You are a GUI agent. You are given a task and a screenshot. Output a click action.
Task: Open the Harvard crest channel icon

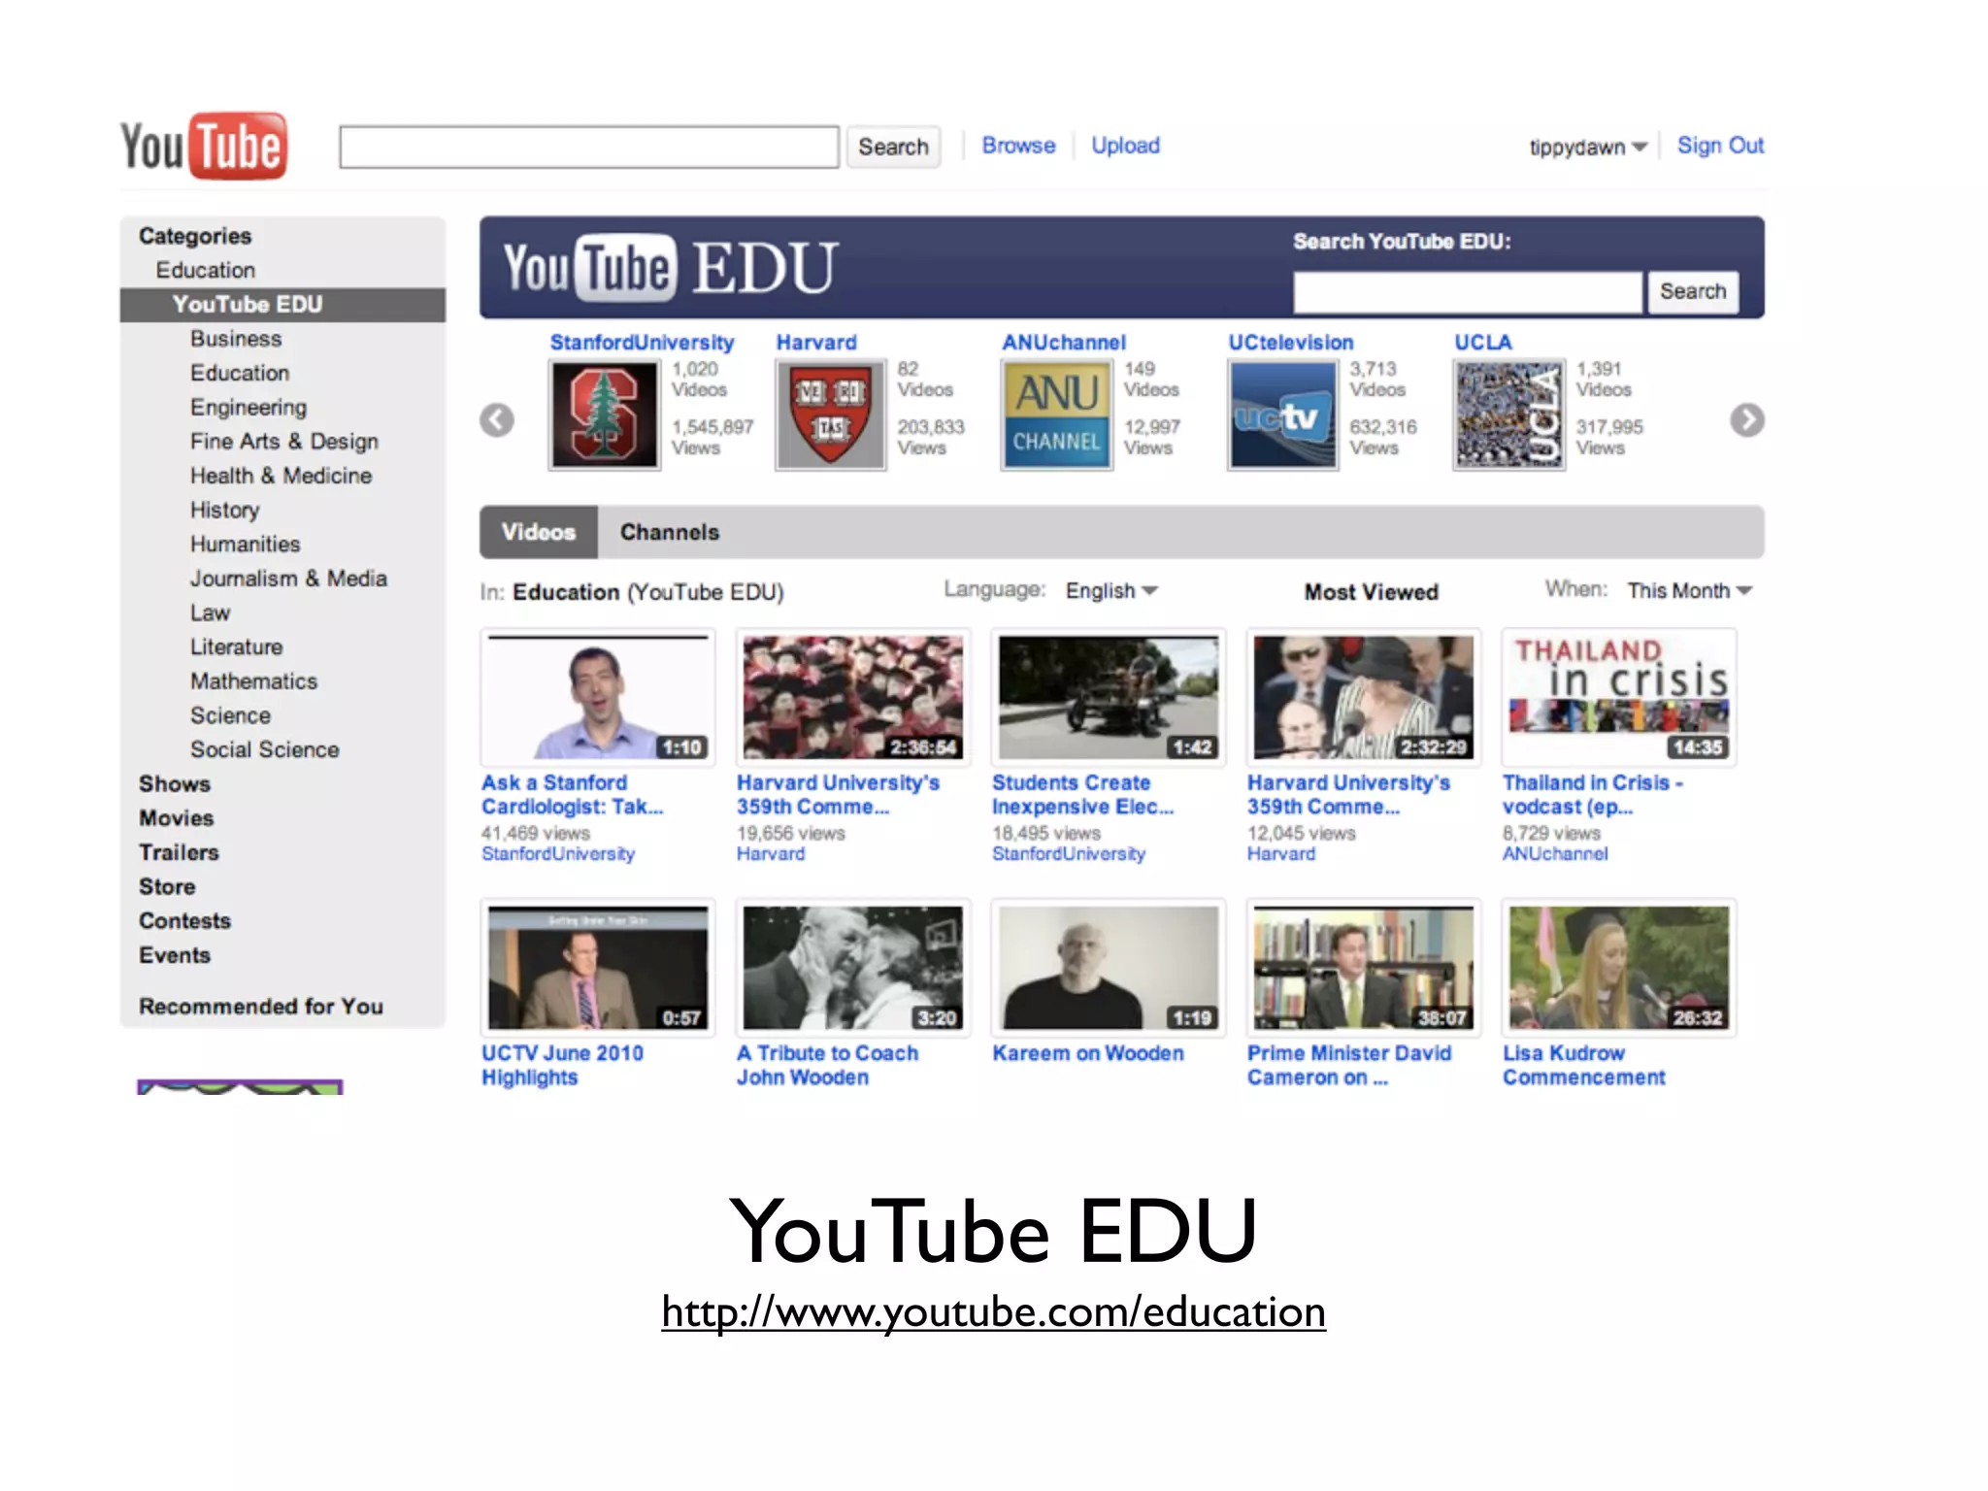click(831, 415)
